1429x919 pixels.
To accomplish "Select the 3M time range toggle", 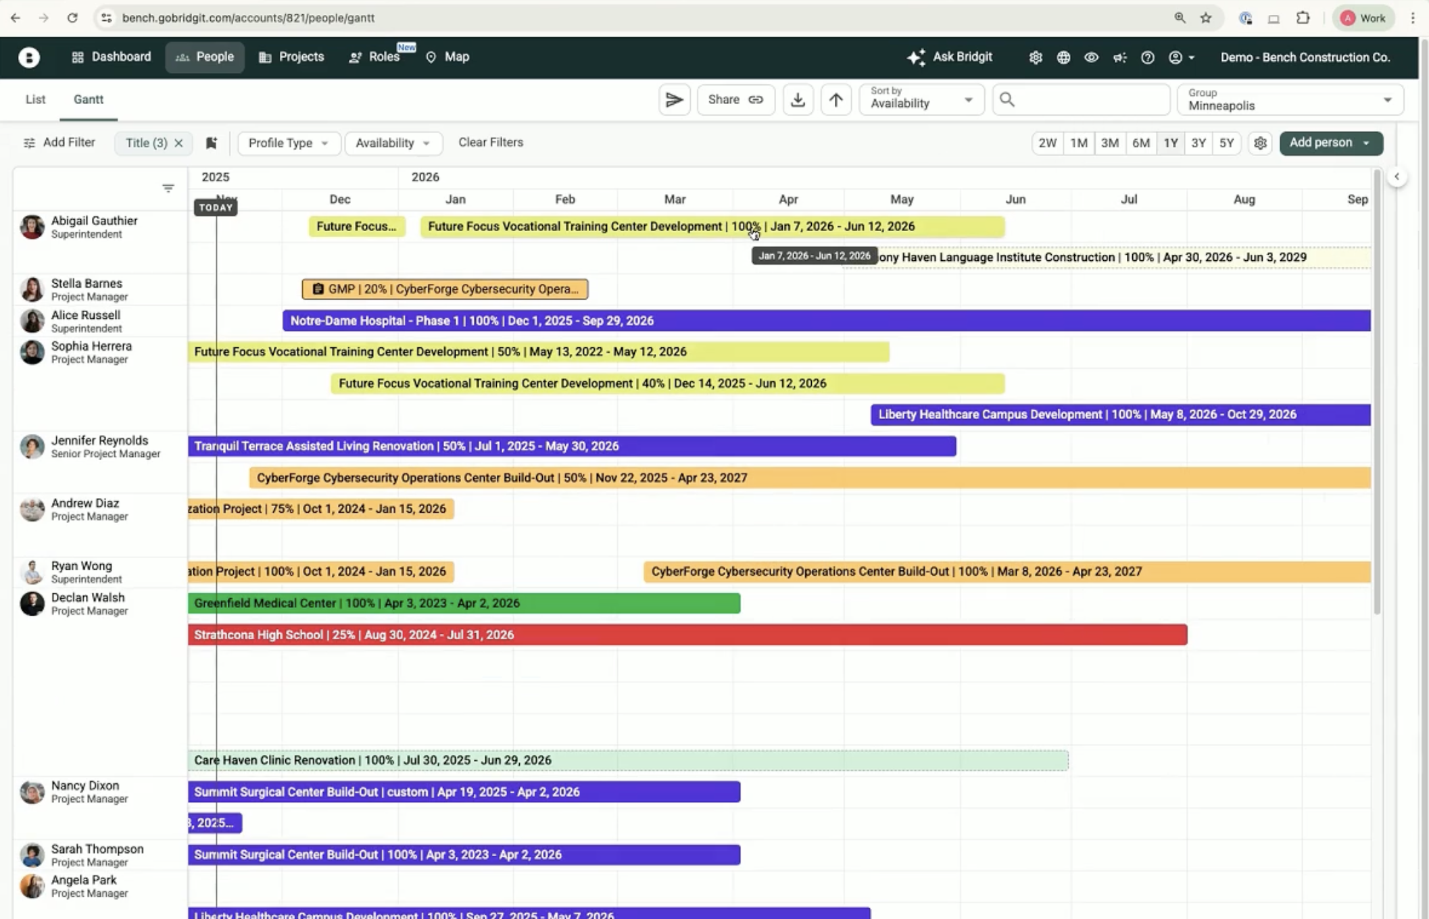I will coord(1109,143).
